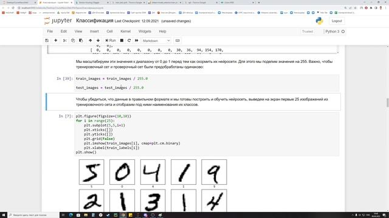Restart kernel and rerun the whole notebook
The image size is (389, 218).
(x=136, y=41)
